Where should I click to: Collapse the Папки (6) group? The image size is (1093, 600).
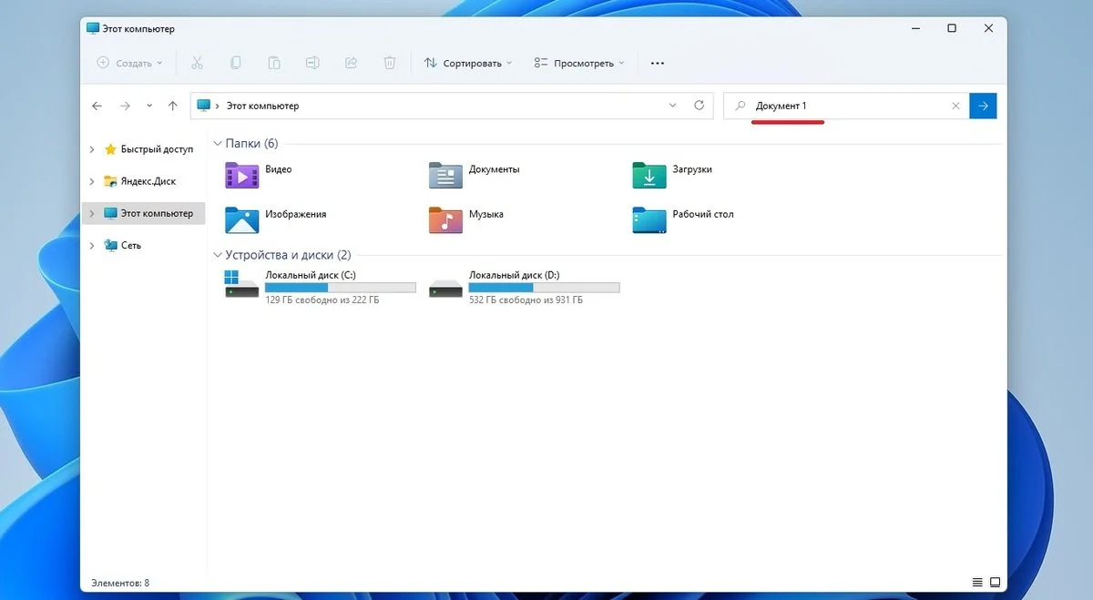218,144
